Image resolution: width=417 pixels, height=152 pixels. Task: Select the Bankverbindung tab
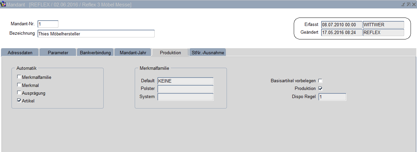95,53
